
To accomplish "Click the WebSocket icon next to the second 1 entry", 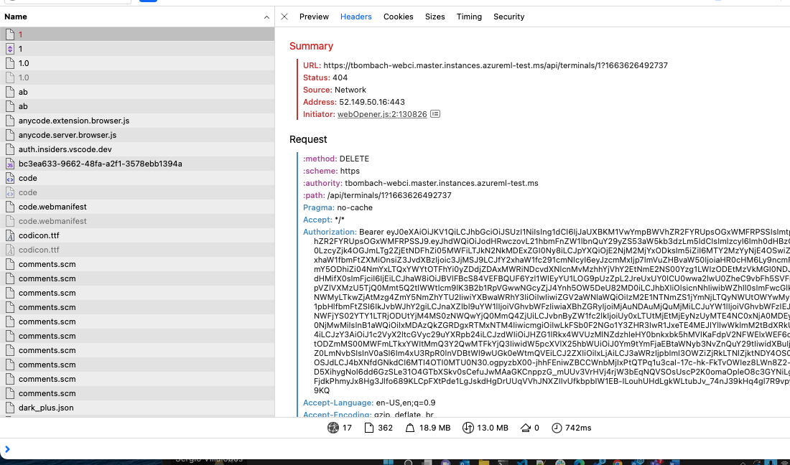I will [9, 49].
